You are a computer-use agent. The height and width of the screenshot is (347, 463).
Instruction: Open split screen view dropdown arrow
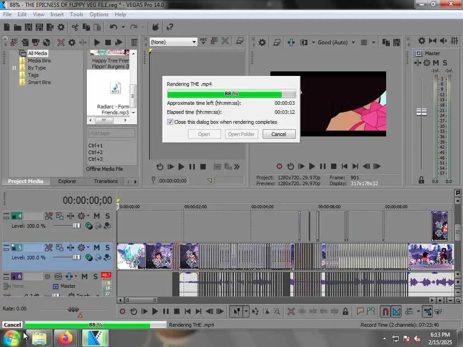tap(313, 42)
